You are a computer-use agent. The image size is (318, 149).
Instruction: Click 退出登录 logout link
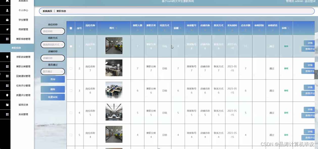click(310, 1)
